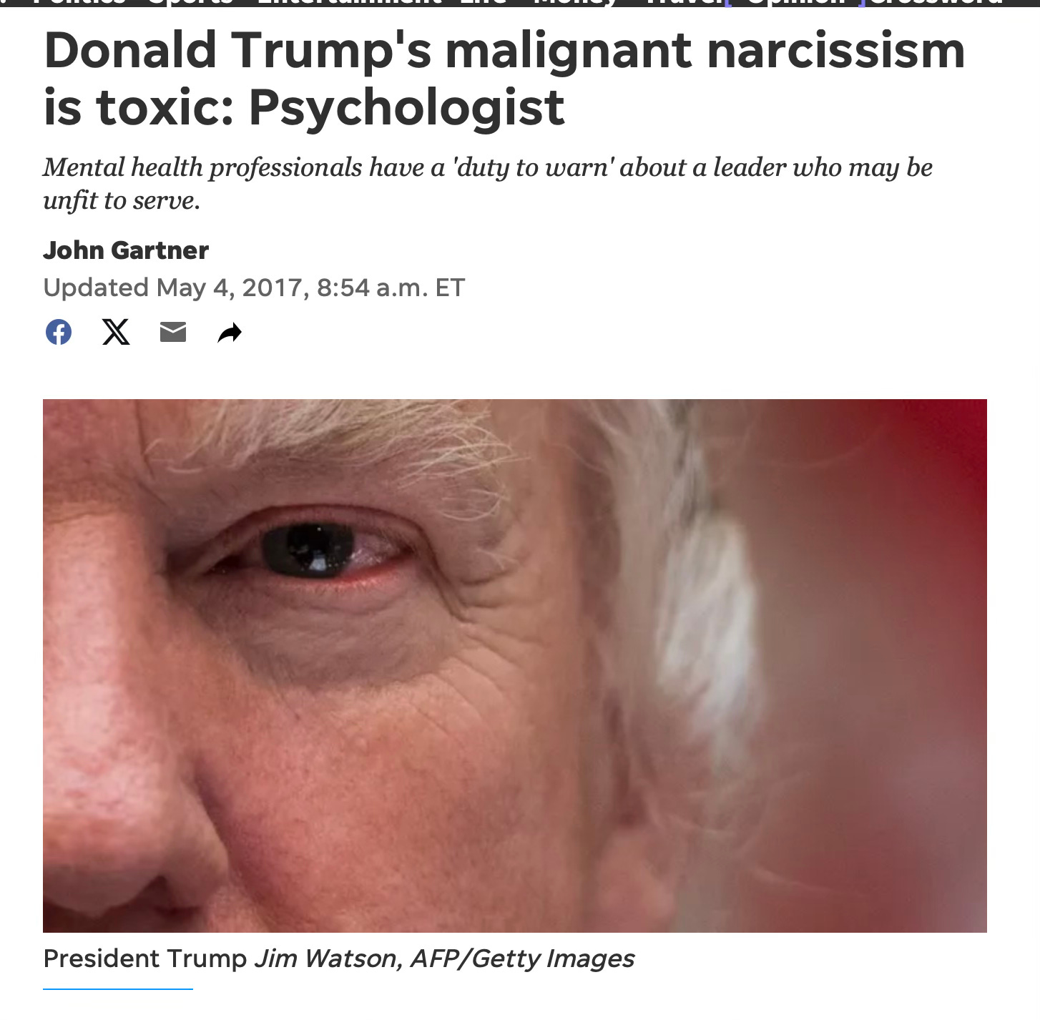
Task: Open the share arrow options
Action: pyautogui.click(x=230, y=333)
